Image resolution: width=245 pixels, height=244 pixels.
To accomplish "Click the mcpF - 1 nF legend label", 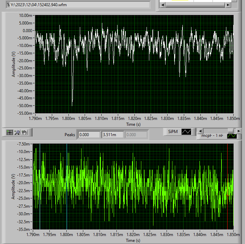I will (212, 136).
